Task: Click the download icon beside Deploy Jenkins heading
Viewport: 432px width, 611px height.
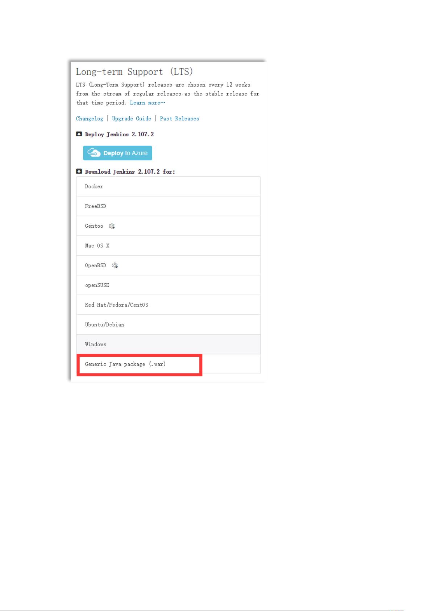Action: [x=79, y=134]
